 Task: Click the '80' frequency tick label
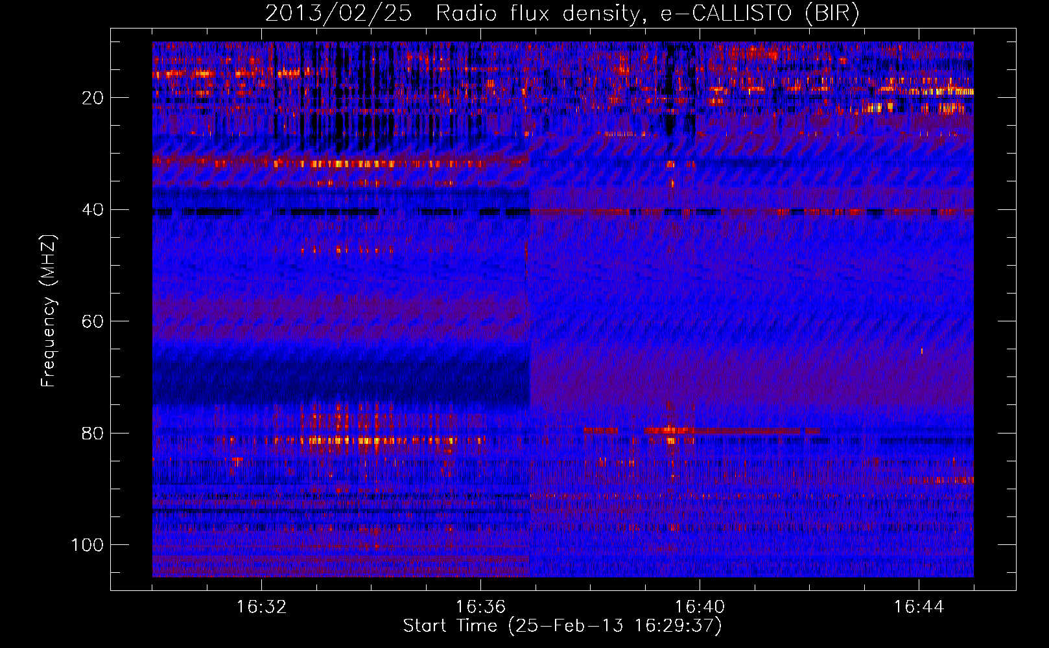[x=93, y=433]
